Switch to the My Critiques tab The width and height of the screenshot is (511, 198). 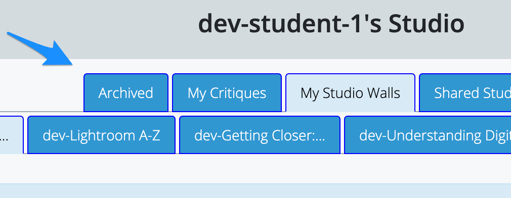[227, 93]
